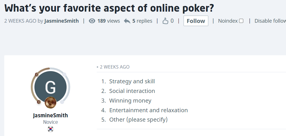286x136 pixels.
Task: Click the Winning money list item
Action: [x=130, y=101]
